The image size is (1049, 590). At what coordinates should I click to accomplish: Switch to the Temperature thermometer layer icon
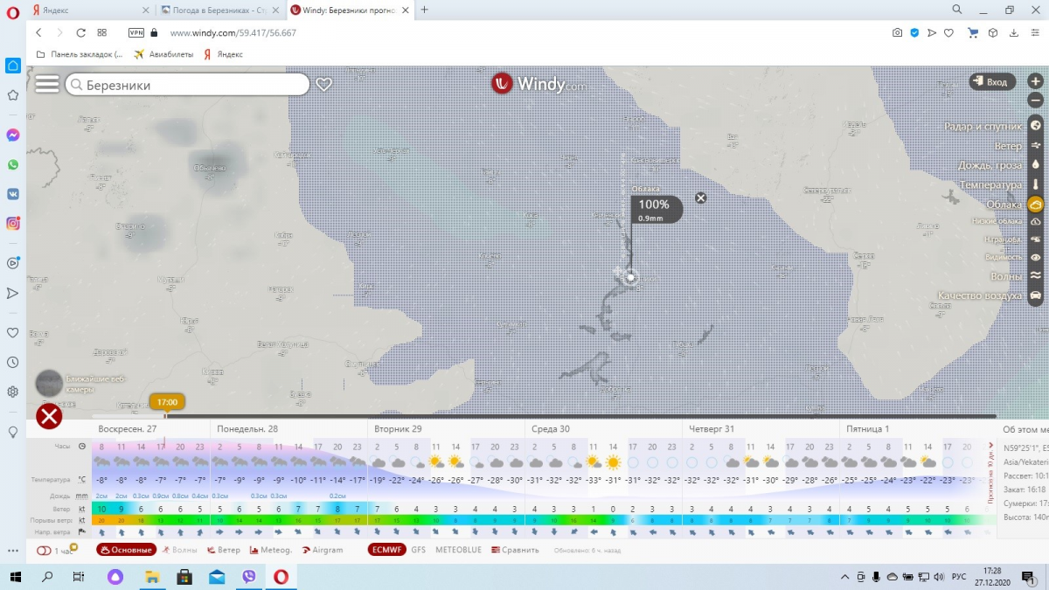1035,185
